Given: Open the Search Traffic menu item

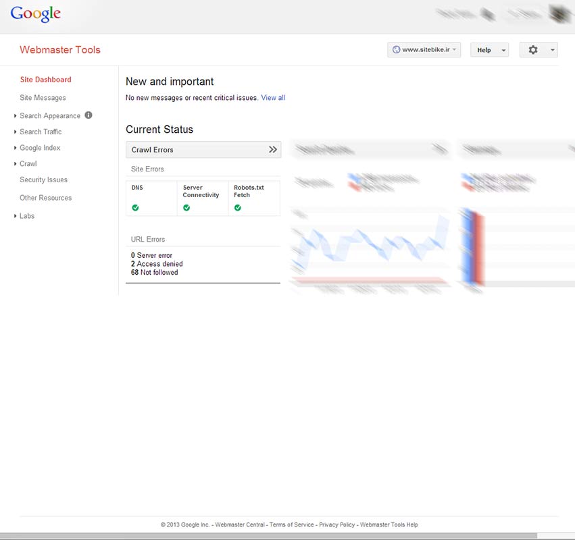Looking at the screenshot, I should pos(41,132).
